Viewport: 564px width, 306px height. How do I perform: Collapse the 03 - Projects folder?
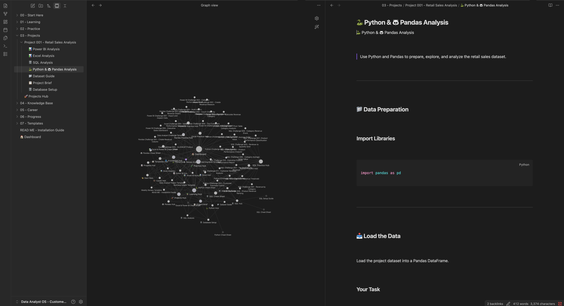point(17,36)
